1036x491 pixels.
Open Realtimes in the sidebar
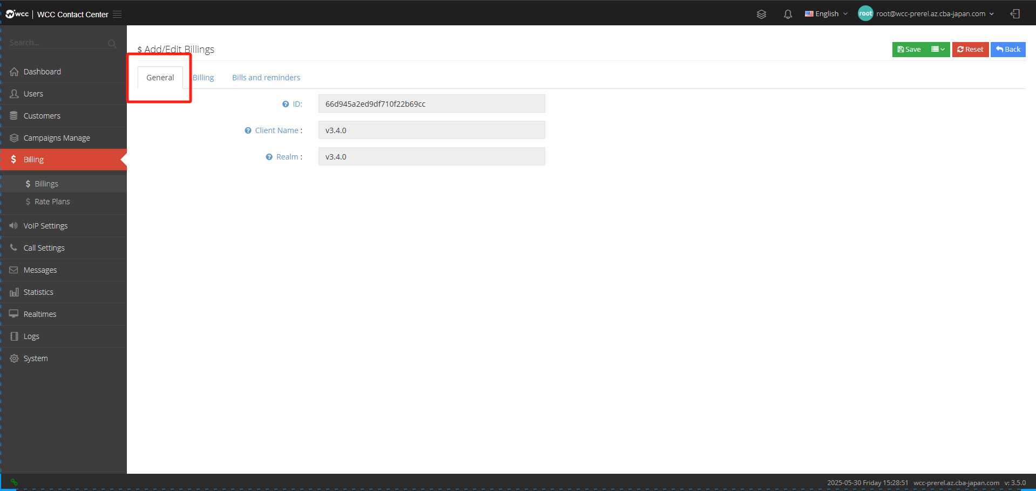[63, 314]
